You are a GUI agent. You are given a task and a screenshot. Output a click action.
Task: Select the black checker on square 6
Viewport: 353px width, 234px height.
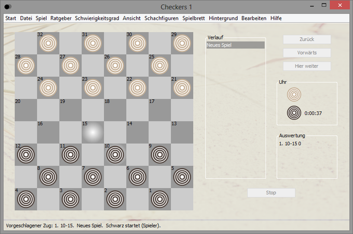tap(138, 177)
